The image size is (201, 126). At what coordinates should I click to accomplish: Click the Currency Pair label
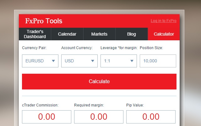click(x=34, y=48)
